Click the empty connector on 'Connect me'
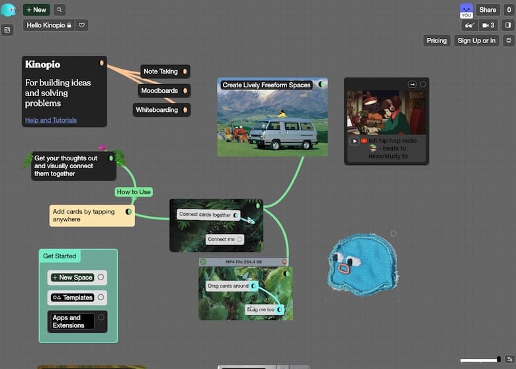The height and width of the screenshot is (369, 516). point(239,240)
